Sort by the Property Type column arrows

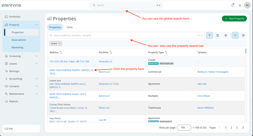pyautogui.click(x=166, y=52)
